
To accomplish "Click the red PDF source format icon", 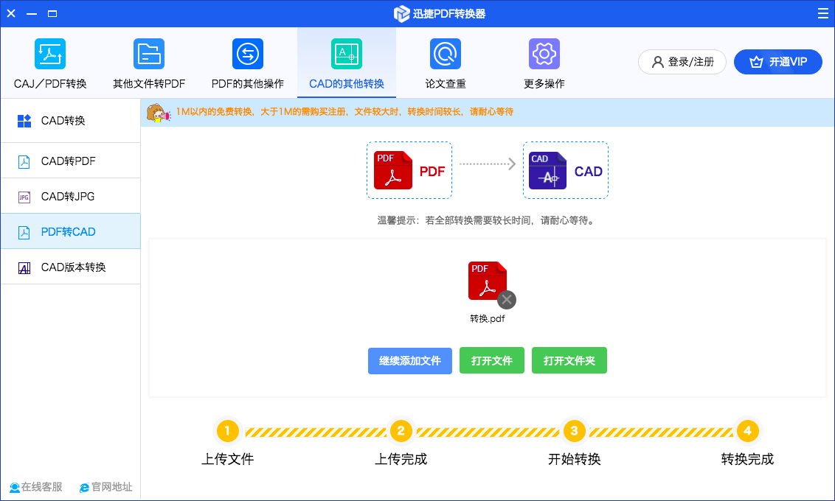I will pyautogui.click(x=393, y=170).
